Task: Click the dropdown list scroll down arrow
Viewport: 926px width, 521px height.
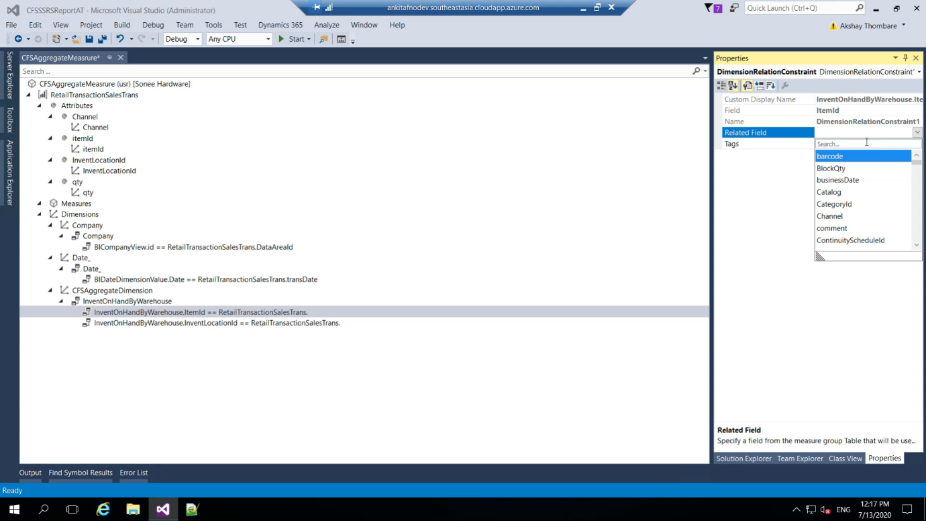Action: click(x=917, y=245)
